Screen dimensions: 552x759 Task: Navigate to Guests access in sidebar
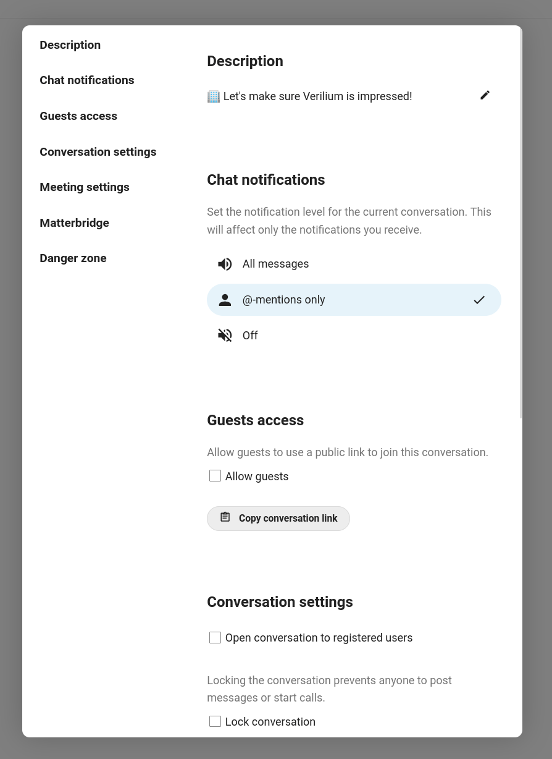[78, 116]
